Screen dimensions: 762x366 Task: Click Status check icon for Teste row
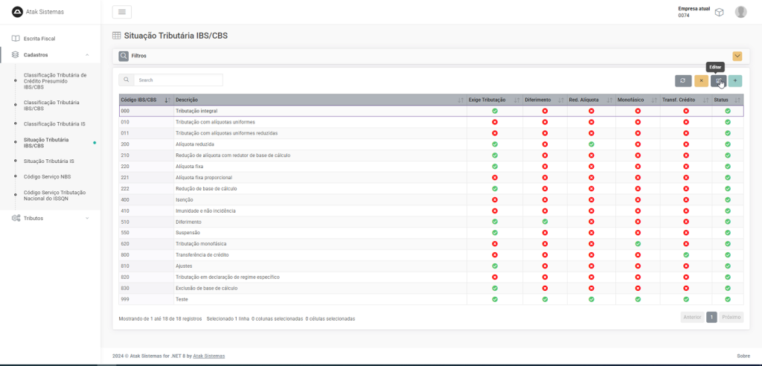click(728, 299)
